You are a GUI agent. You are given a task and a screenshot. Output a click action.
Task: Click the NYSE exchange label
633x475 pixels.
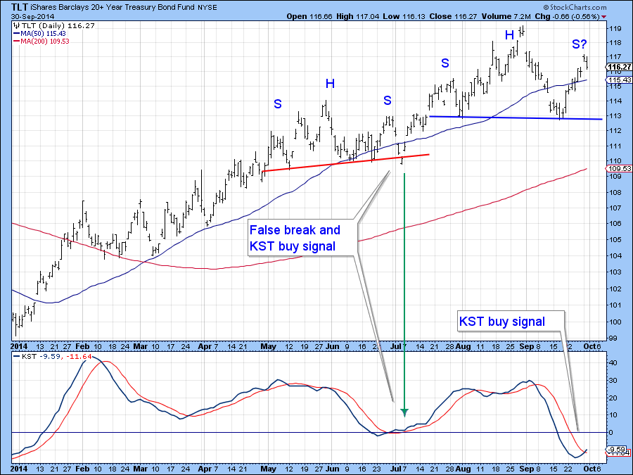[207, 8]
